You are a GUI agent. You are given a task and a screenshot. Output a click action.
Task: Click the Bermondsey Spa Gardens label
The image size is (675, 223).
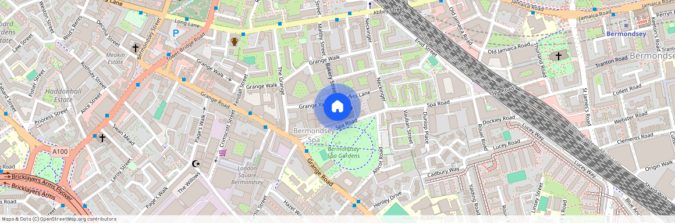click(343, 152)
